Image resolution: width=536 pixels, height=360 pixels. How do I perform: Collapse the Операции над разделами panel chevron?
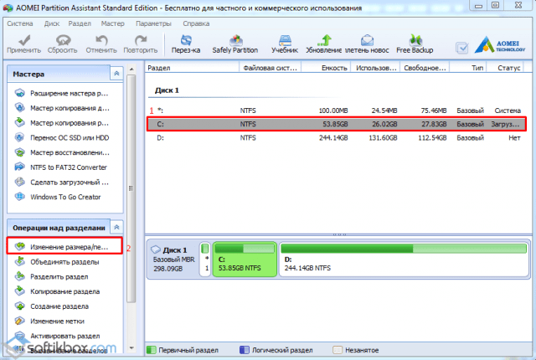click(116, 227)
